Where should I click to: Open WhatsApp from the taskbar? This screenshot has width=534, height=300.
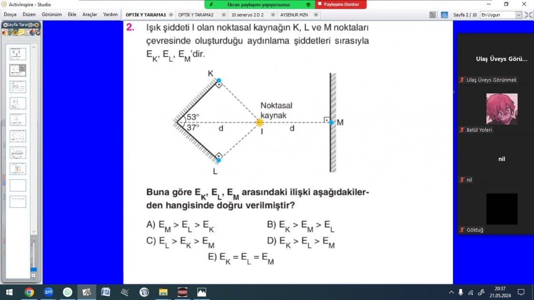point(68,292)
